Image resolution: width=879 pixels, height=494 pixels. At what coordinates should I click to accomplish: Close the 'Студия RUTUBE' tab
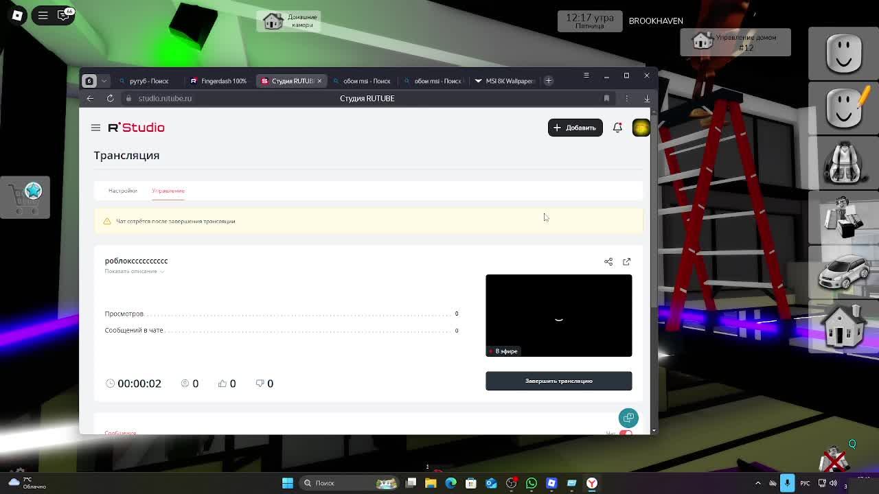point(319,81)
